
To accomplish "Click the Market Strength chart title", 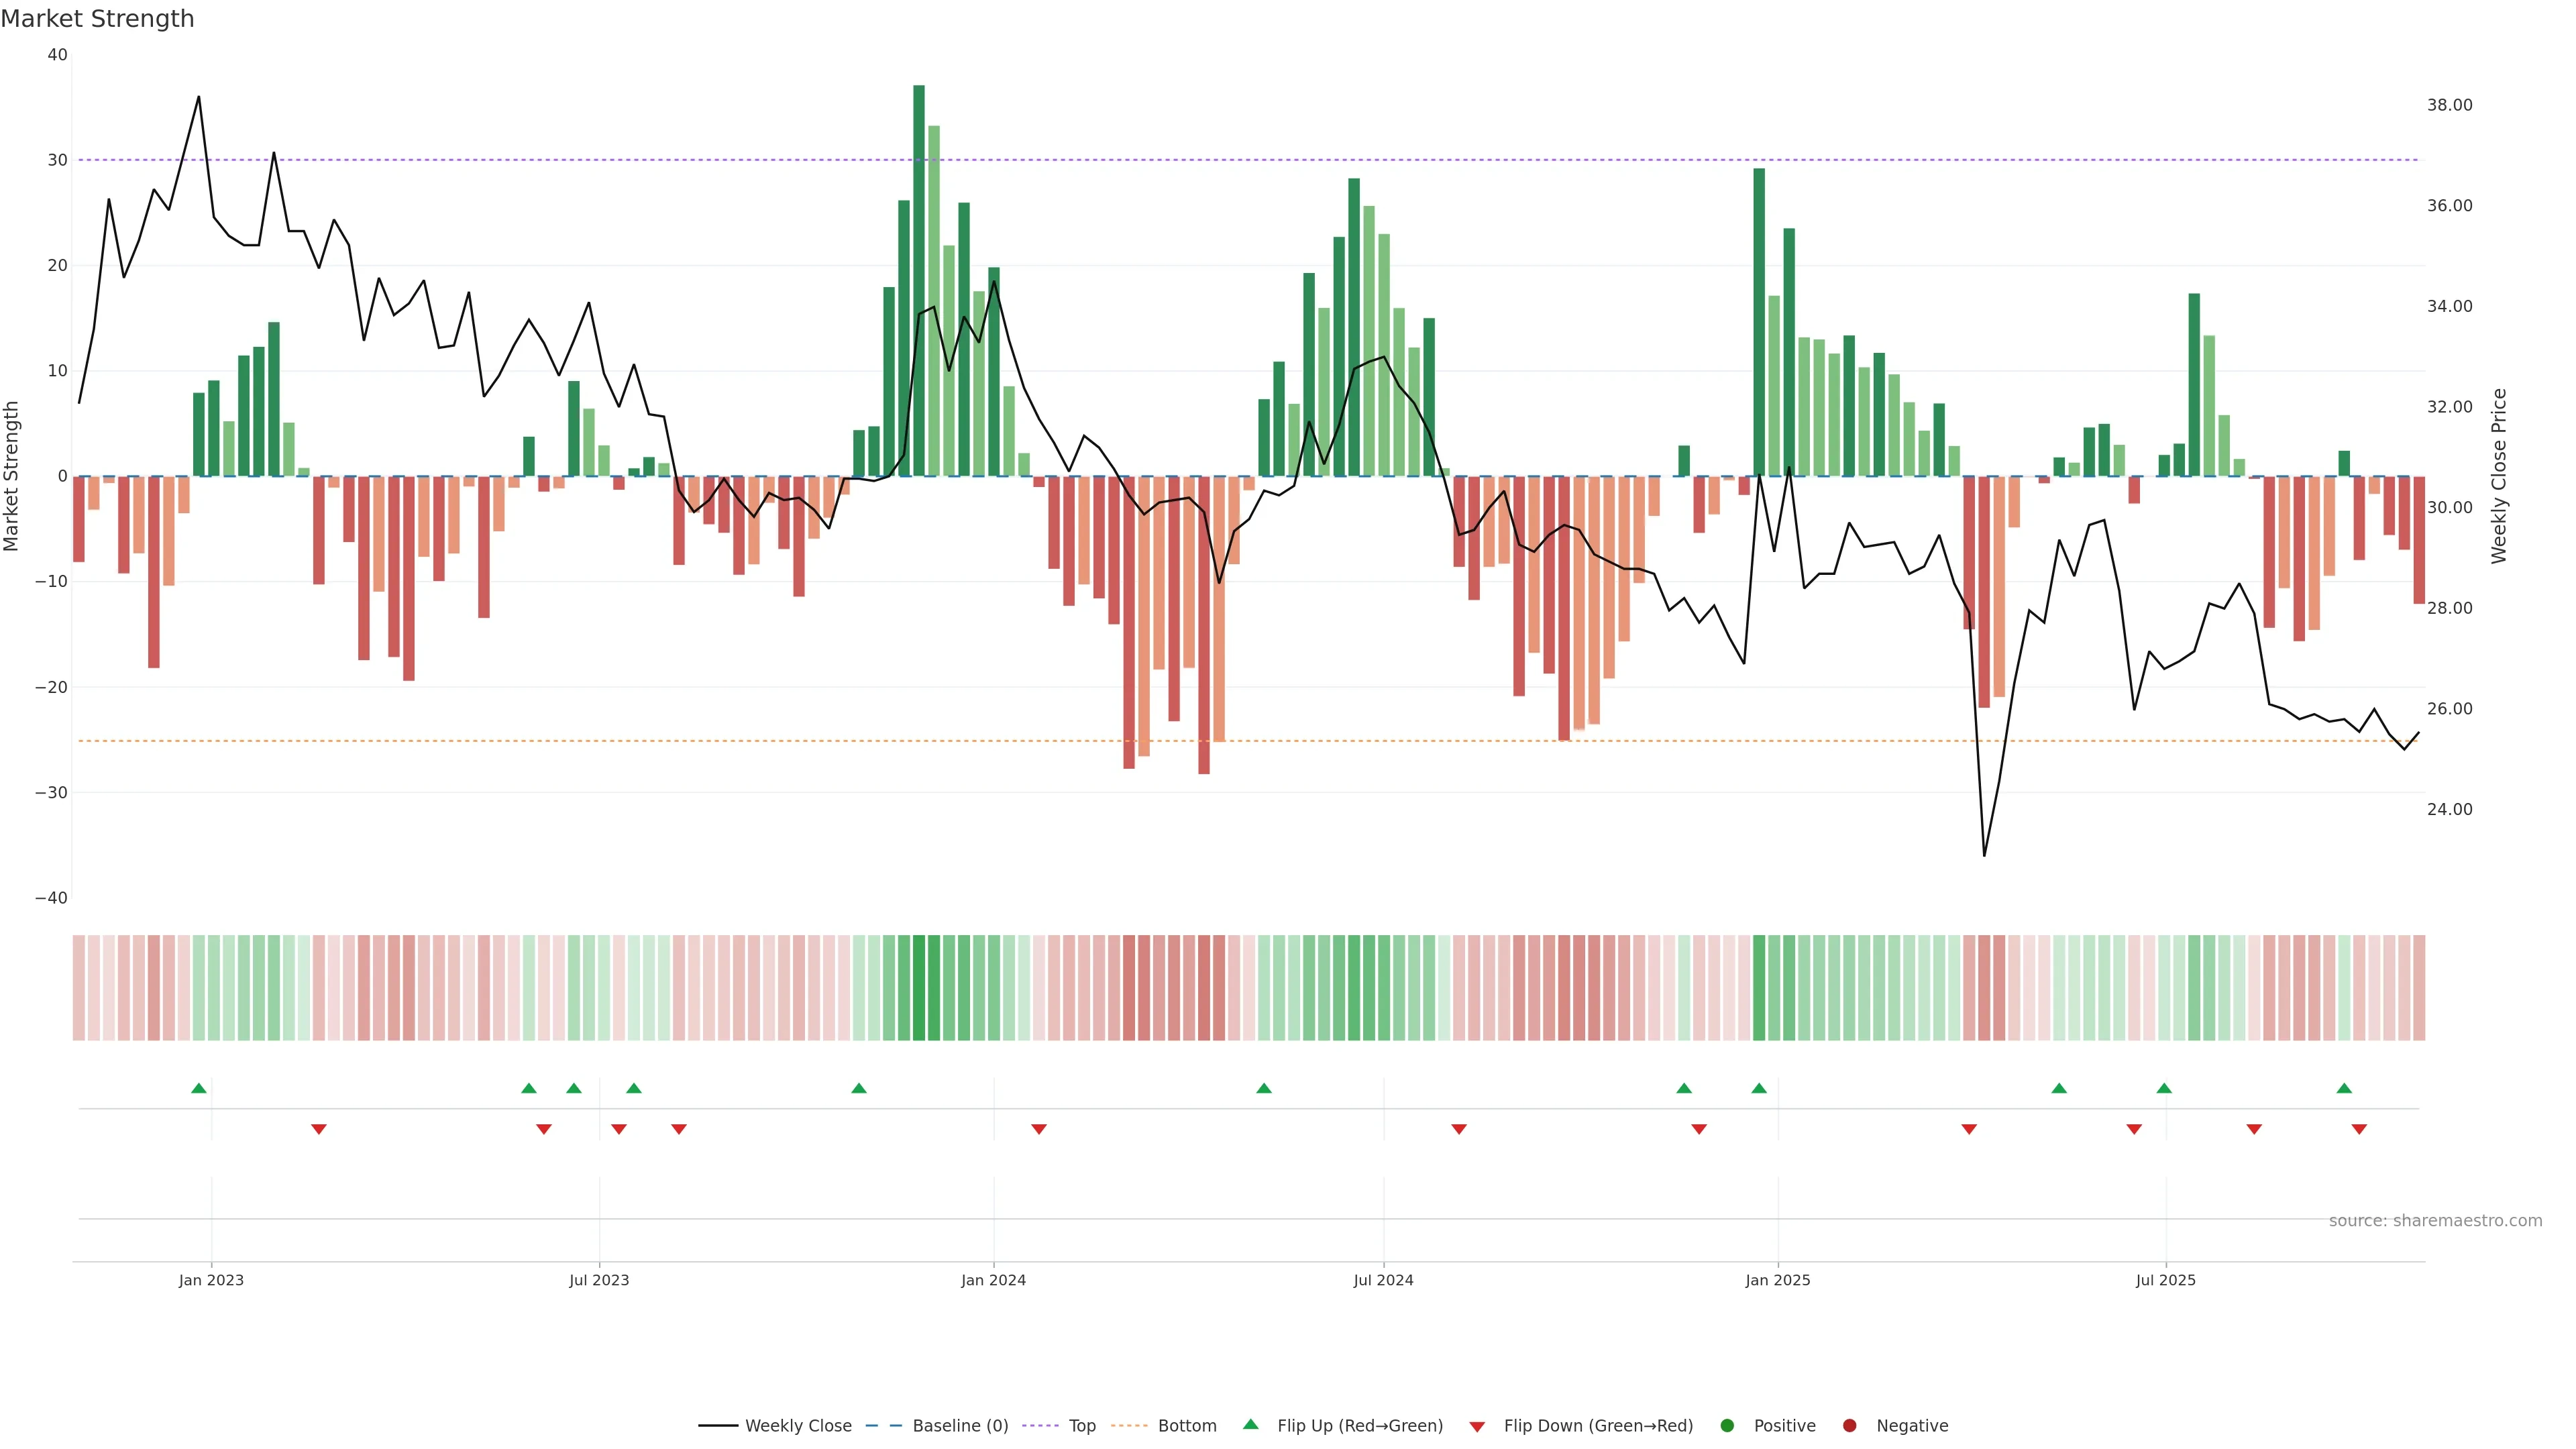I will tap(97, 19).
